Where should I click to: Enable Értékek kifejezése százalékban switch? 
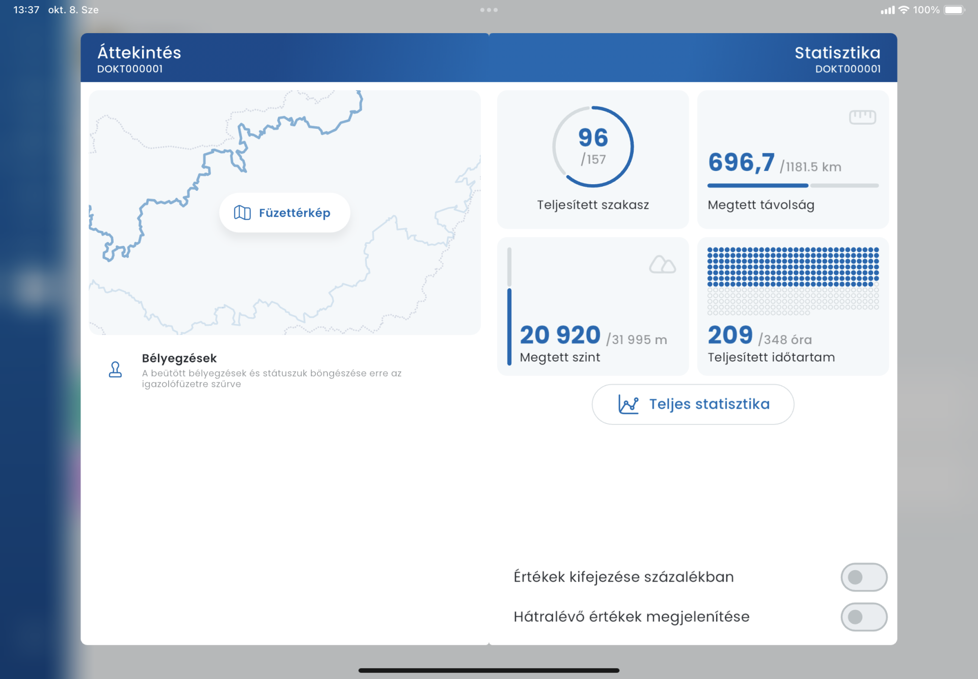coord(863,577)
